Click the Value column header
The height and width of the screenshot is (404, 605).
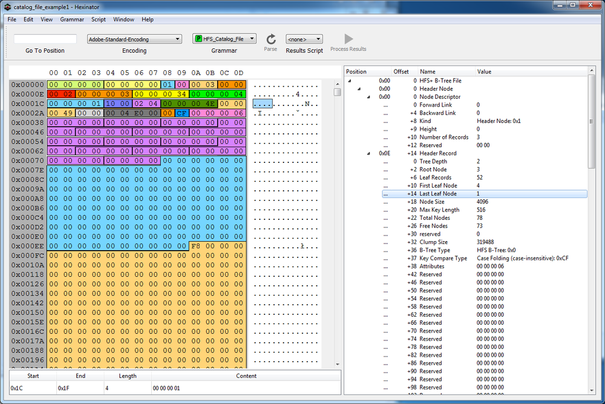coord(531,71)
